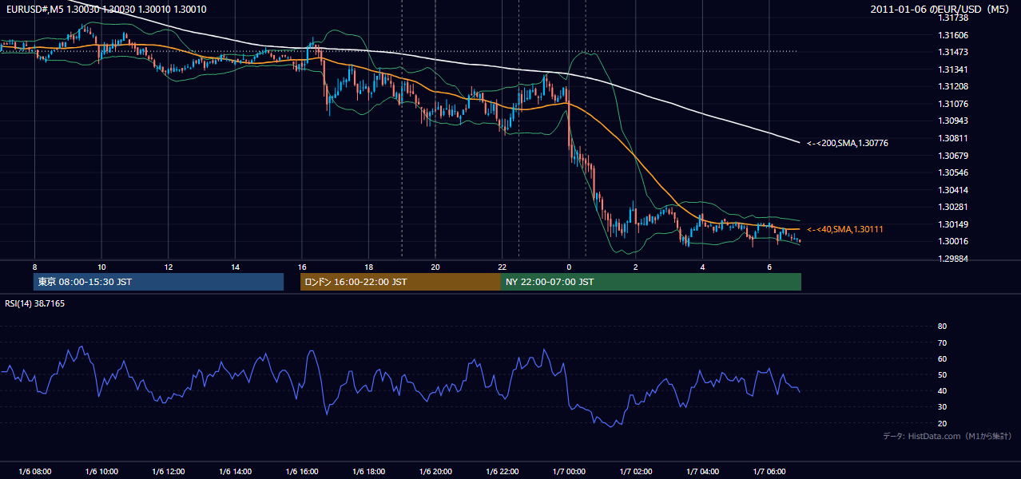Click the RSI(14) 38.7165 indicator label
Viewport: 1021px width, 479px height.
tap(34, 303)
